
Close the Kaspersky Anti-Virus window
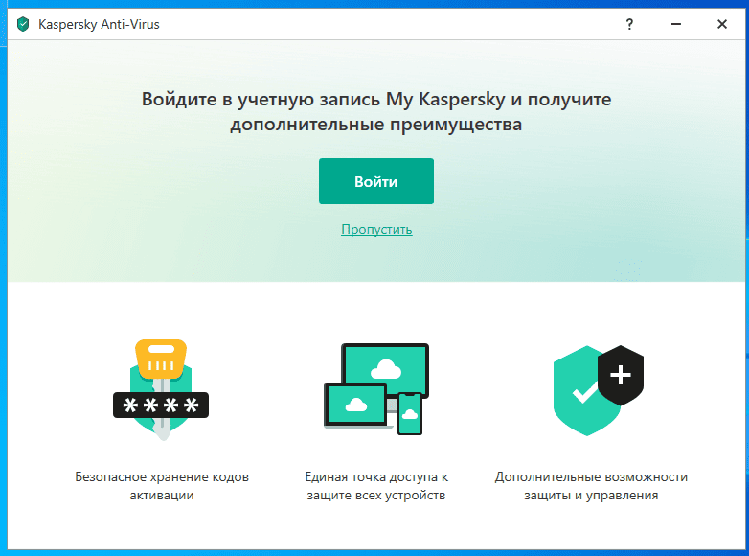[x=722, y=24]
